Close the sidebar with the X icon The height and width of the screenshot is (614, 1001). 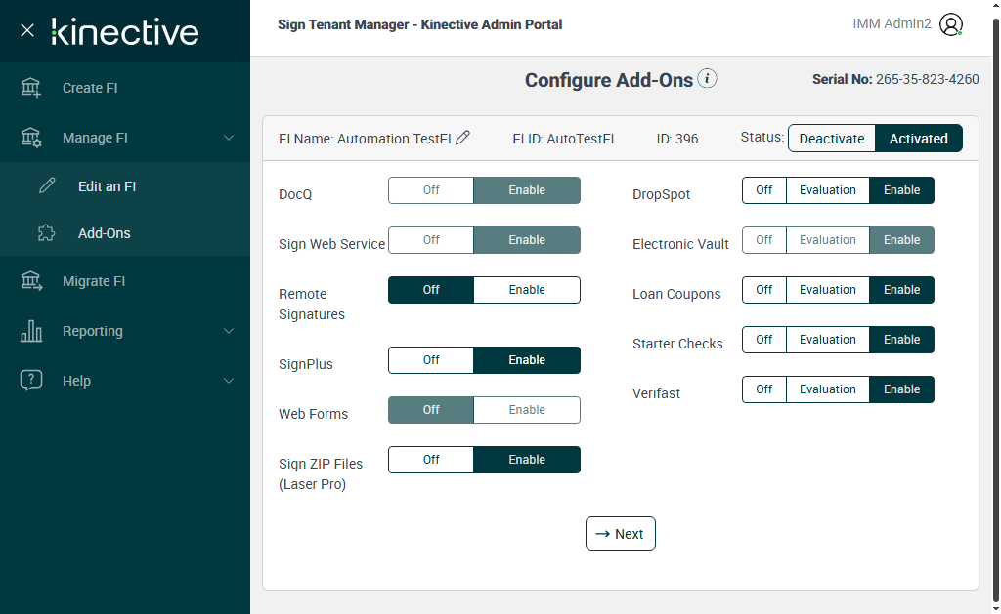tap(26, 30)
